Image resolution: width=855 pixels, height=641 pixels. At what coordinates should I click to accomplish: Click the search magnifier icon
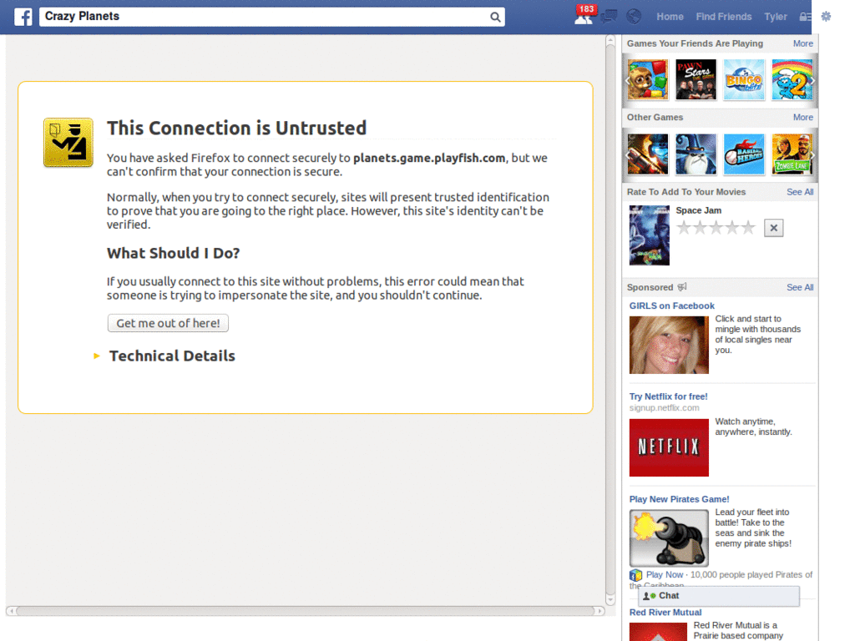coord(494,17)
